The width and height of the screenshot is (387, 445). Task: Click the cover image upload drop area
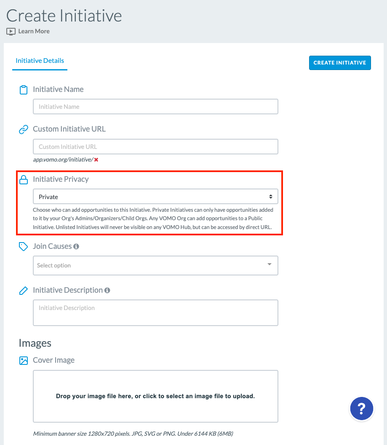coord(155,396)
